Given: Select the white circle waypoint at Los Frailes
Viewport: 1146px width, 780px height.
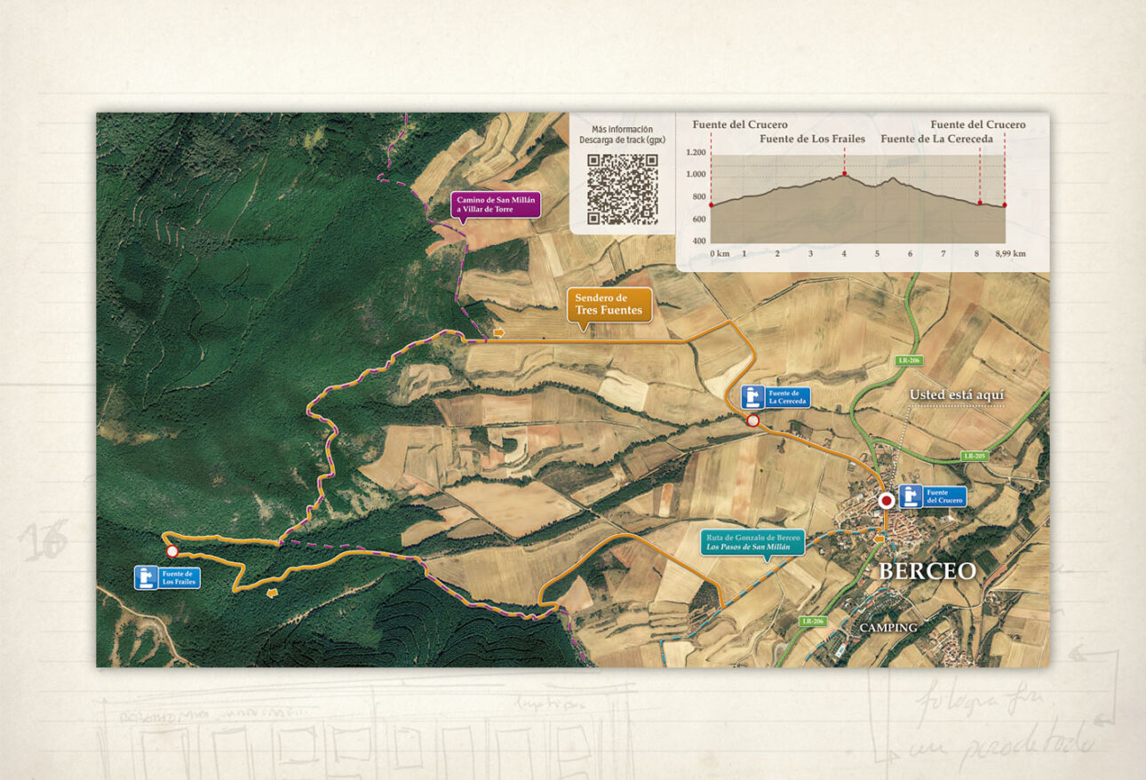Looking at the screenshot, I should coord(171,552).
